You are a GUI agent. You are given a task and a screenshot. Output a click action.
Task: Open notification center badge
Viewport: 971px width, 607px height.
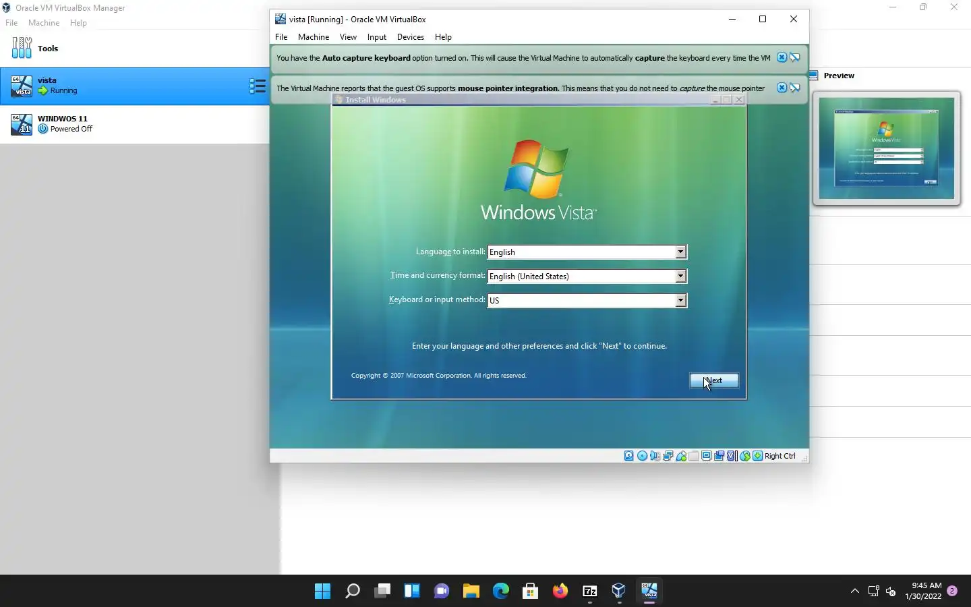click(952, 591)
